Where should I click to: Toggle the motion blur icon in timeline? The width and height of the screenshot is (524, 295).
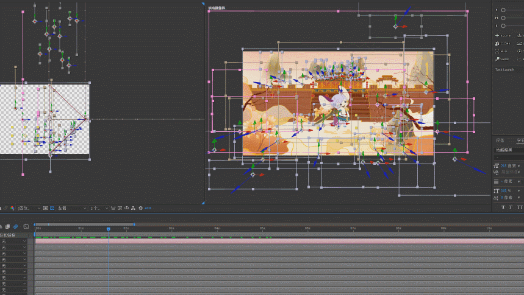click(16, 227)
